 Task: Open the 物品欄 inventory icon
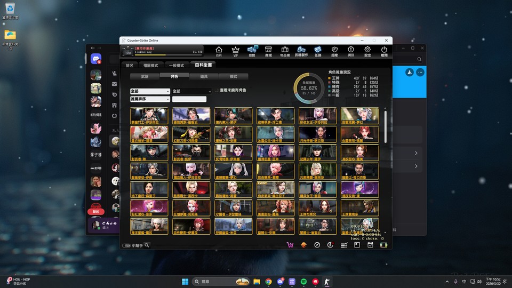click(x=285, y=51)
